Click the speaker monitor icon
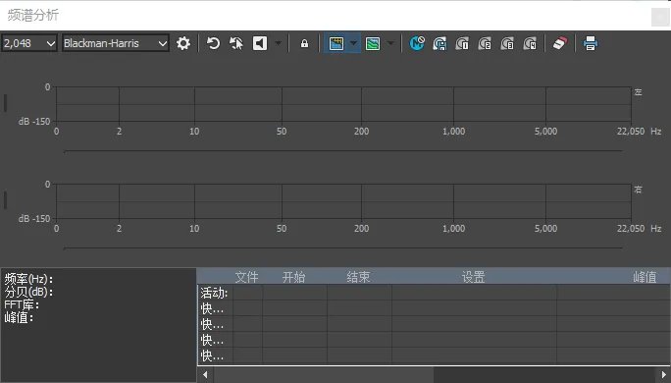Screen dimensions: 671x383 point(260,43)
